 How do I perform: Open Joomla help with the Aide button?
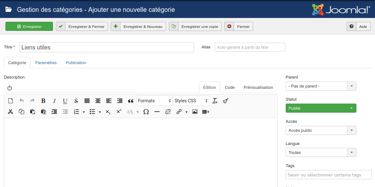tap(363, 26)
